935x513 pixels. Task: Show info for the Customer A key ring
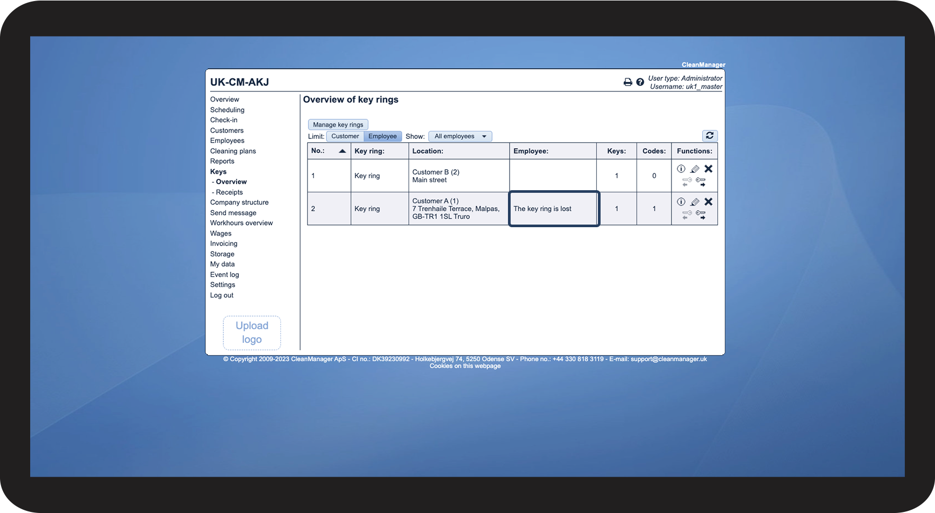click(681, 202)
